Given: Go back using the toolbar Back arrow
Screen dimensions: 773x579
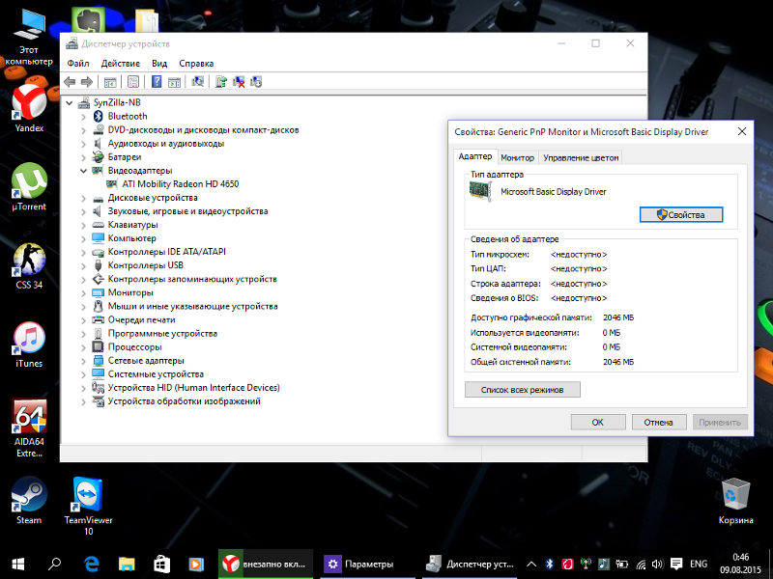Looking at the screenshot, I should (70, 82).
